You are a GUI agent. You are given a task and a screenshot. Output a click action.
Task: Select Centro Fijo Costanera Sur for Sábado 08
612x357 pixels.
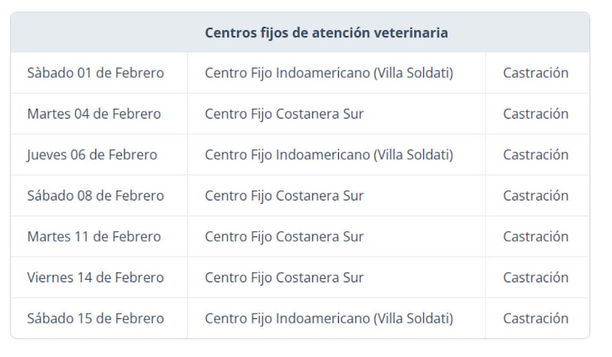(x=284, y=196)
